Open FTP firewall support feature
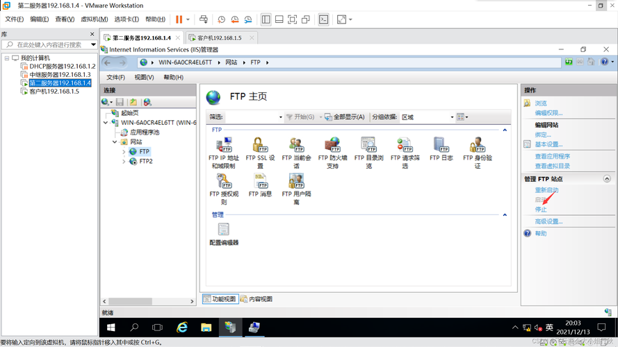Viewport: 618px width, 347px height. pos(333,153)
